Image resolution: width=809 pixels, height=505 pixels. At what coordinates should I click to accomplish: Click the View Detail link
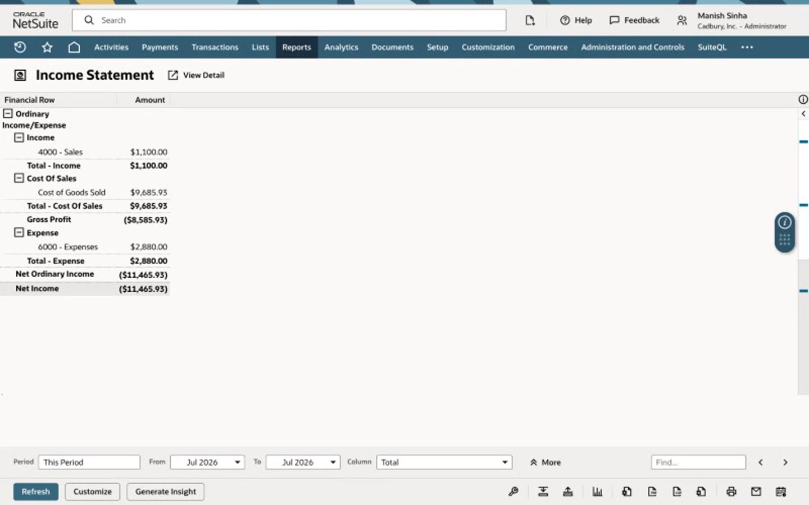tap(203, 75)
